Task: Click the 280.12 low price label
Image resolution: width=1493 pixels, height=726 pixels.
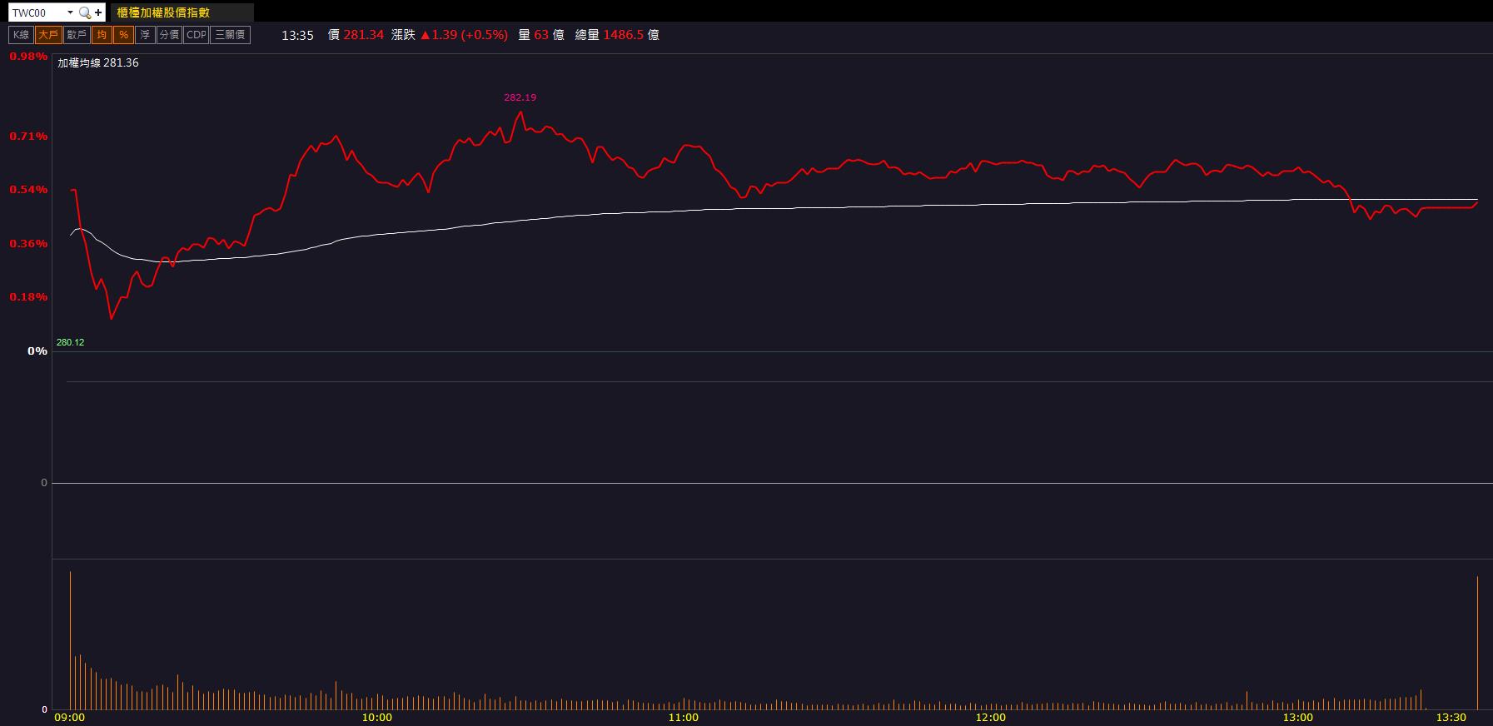Action: click(70, 342)
